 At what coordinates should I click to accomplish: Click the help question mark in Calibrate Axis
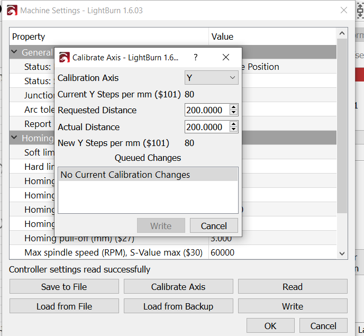click(196, 57)
